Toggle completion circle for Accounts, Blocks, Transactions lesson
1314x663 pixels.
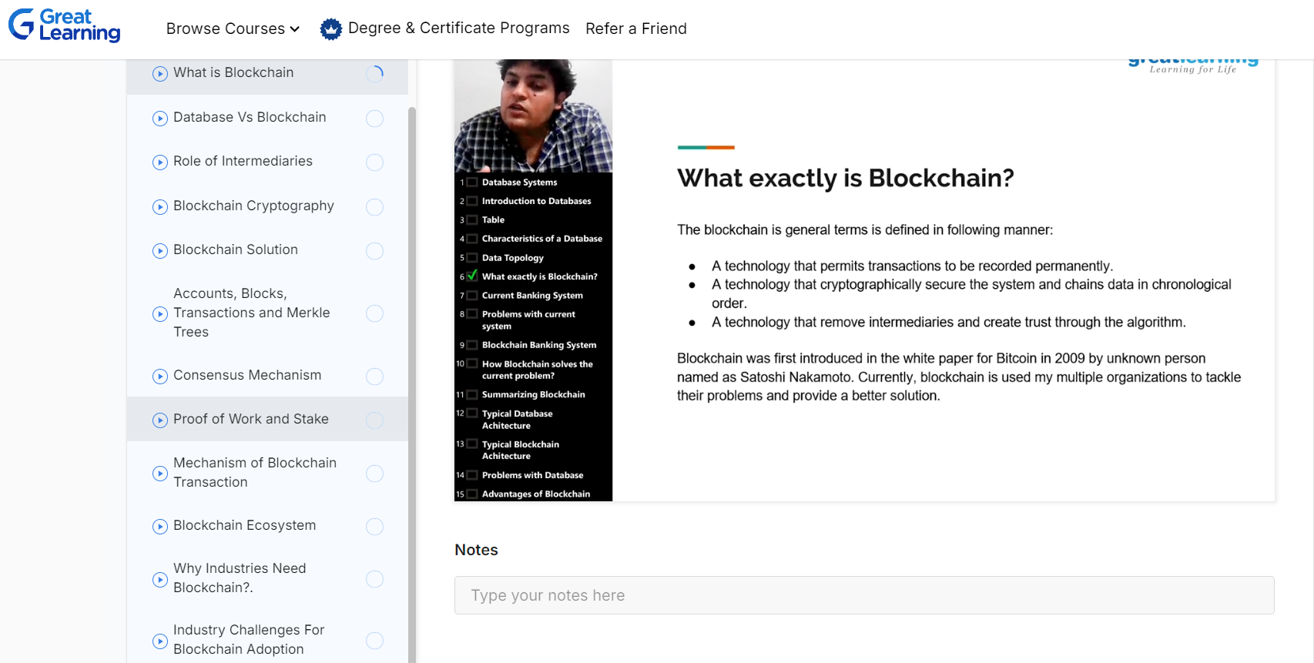coord(375,313)
